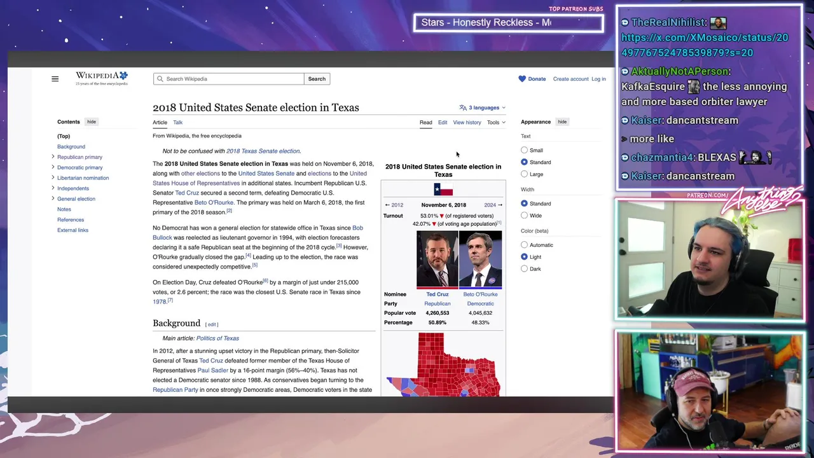Screen dimensions: 814x458
Task: Open the Beto O'Rourke infobox nominee link
Action: click(x=480, y=294)
